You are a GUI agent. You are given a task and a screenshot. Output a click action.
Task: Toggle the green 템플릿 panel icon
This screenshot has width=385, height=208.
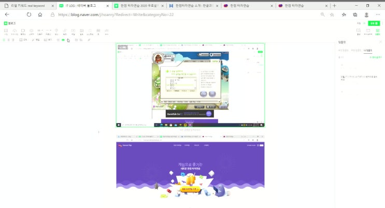point(378,32)
